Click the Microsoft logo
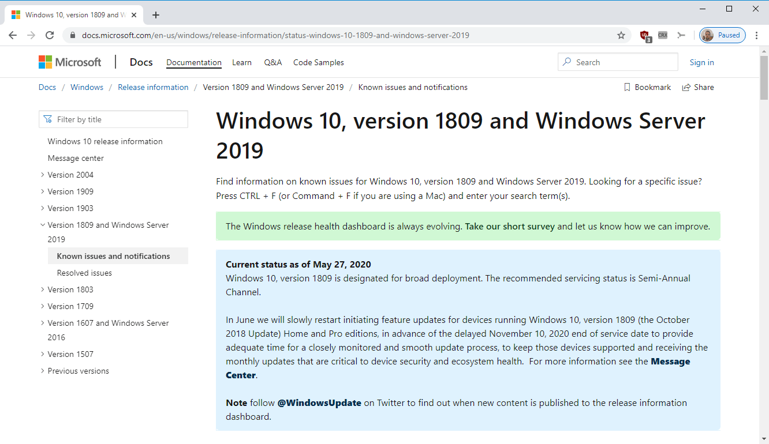Screen dimensions: 769x444 (70, 62)
